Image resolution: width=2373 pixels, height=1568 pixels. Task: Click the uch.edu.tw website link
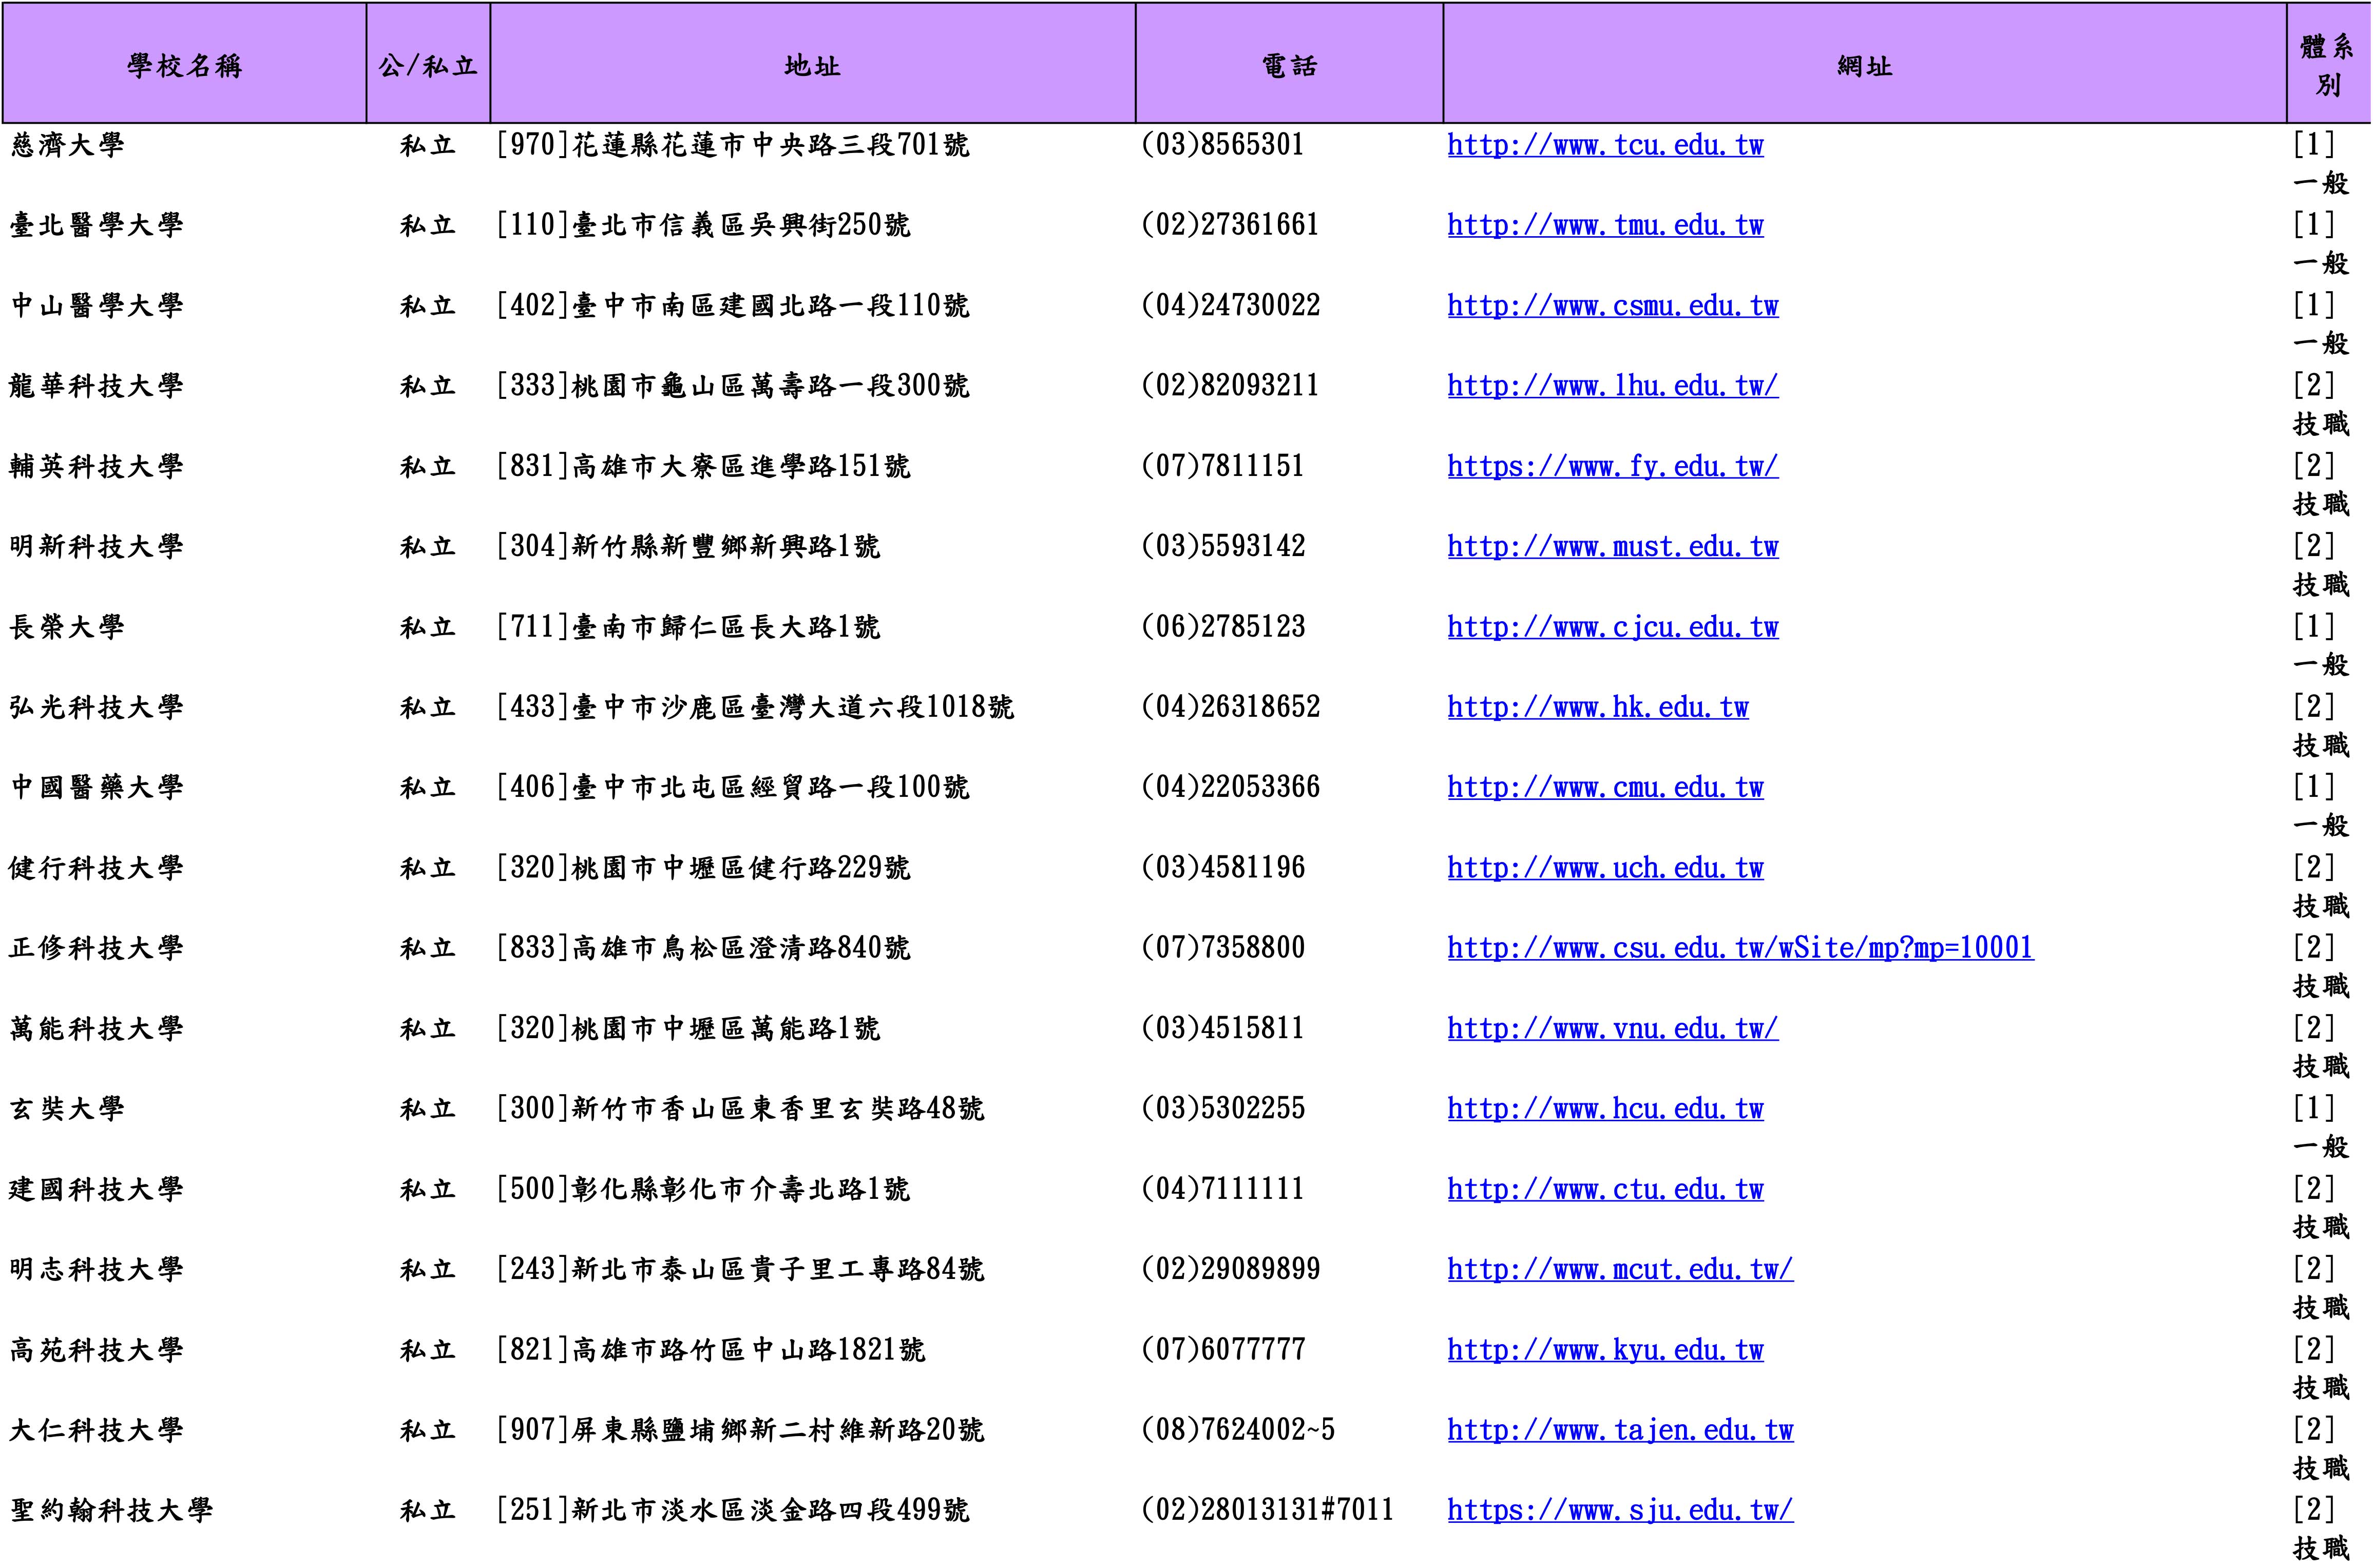click(x=1605, y=868)
